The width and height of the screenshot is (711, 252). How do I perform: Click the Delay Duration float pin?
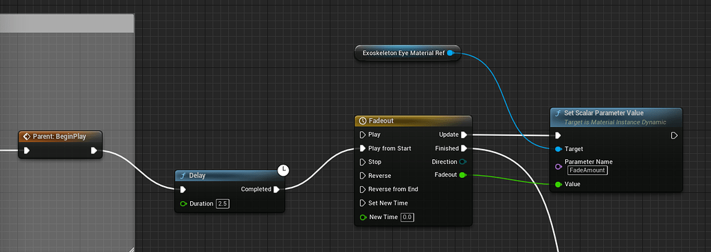click(x=183, y=204)
